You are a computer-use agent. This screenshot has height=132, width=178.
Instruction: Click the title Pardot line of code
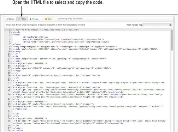pos(35,37)
